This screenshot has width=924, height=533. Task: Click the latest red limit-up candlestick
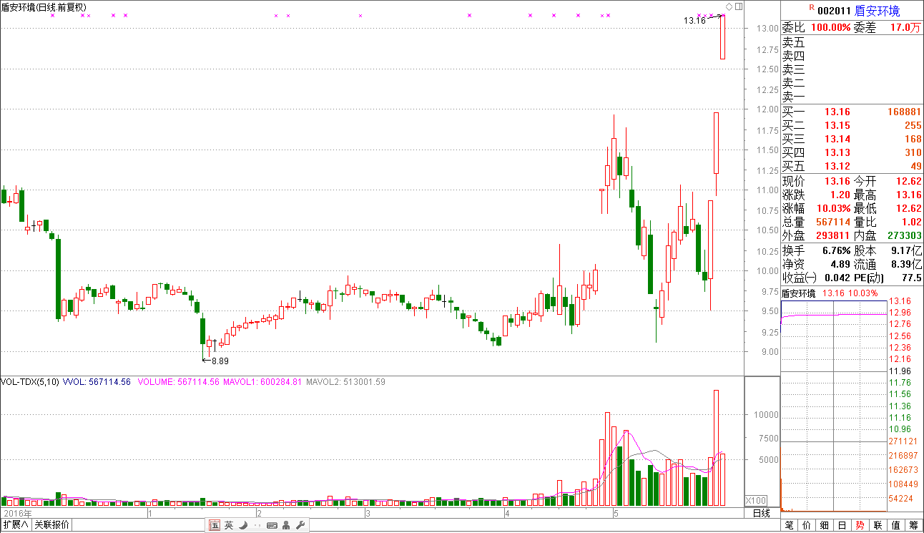723,36
